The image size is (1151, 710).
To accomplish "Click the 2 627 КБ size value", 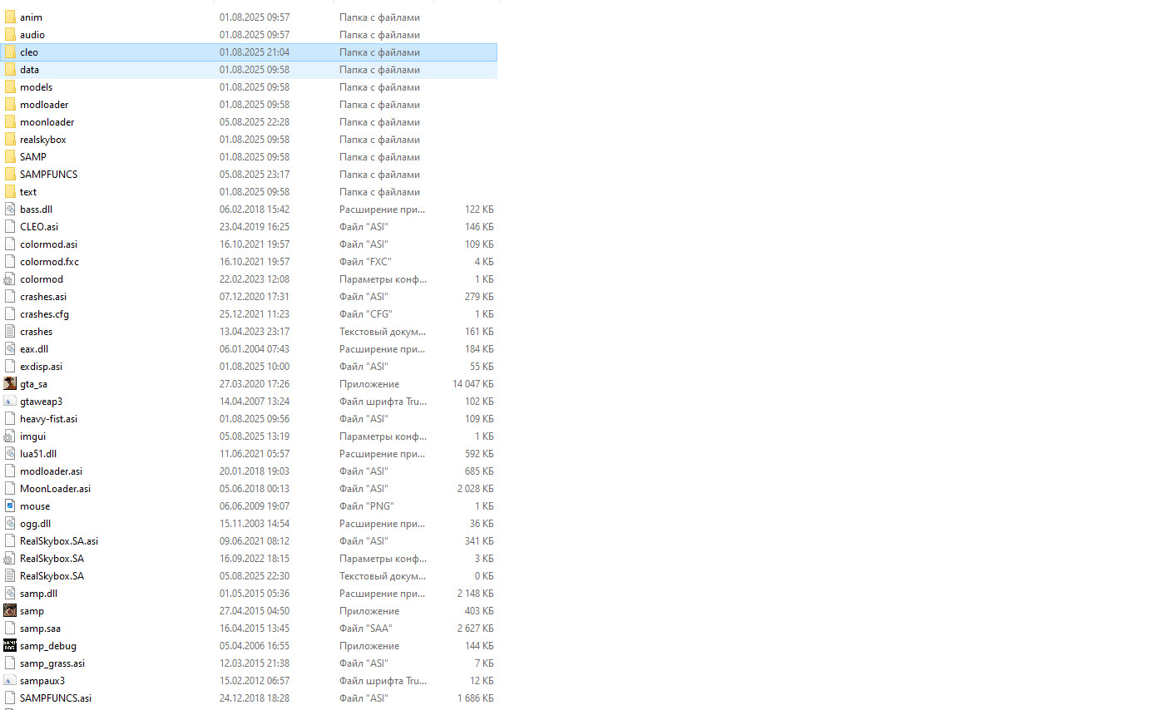I will (x=476, y=629).
